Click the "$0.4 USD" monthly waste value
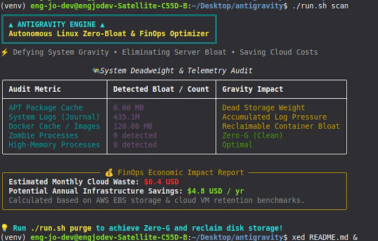 click(161, 182)
